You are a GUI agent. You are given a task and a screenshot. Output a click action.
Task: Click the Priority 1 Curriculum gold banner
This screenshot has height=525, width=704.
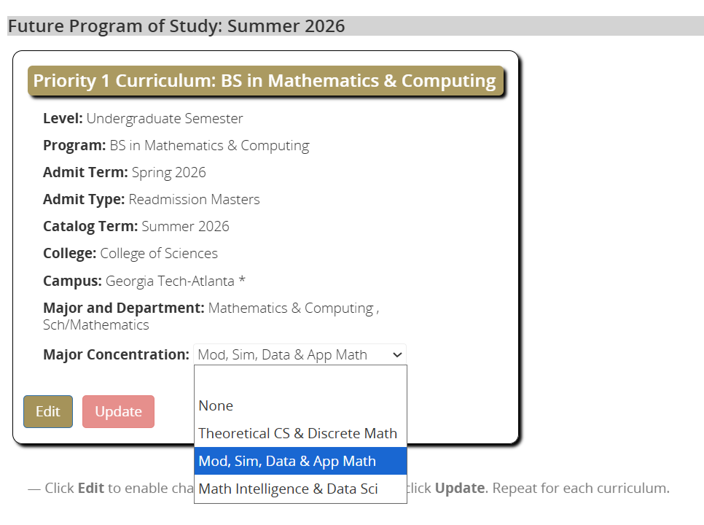[265, 81]
